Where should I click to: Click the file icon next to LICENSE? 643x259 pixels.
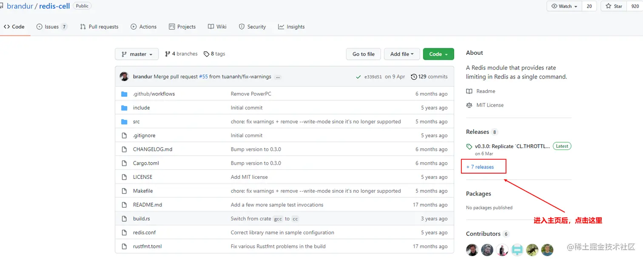click(x=124, y=177)
